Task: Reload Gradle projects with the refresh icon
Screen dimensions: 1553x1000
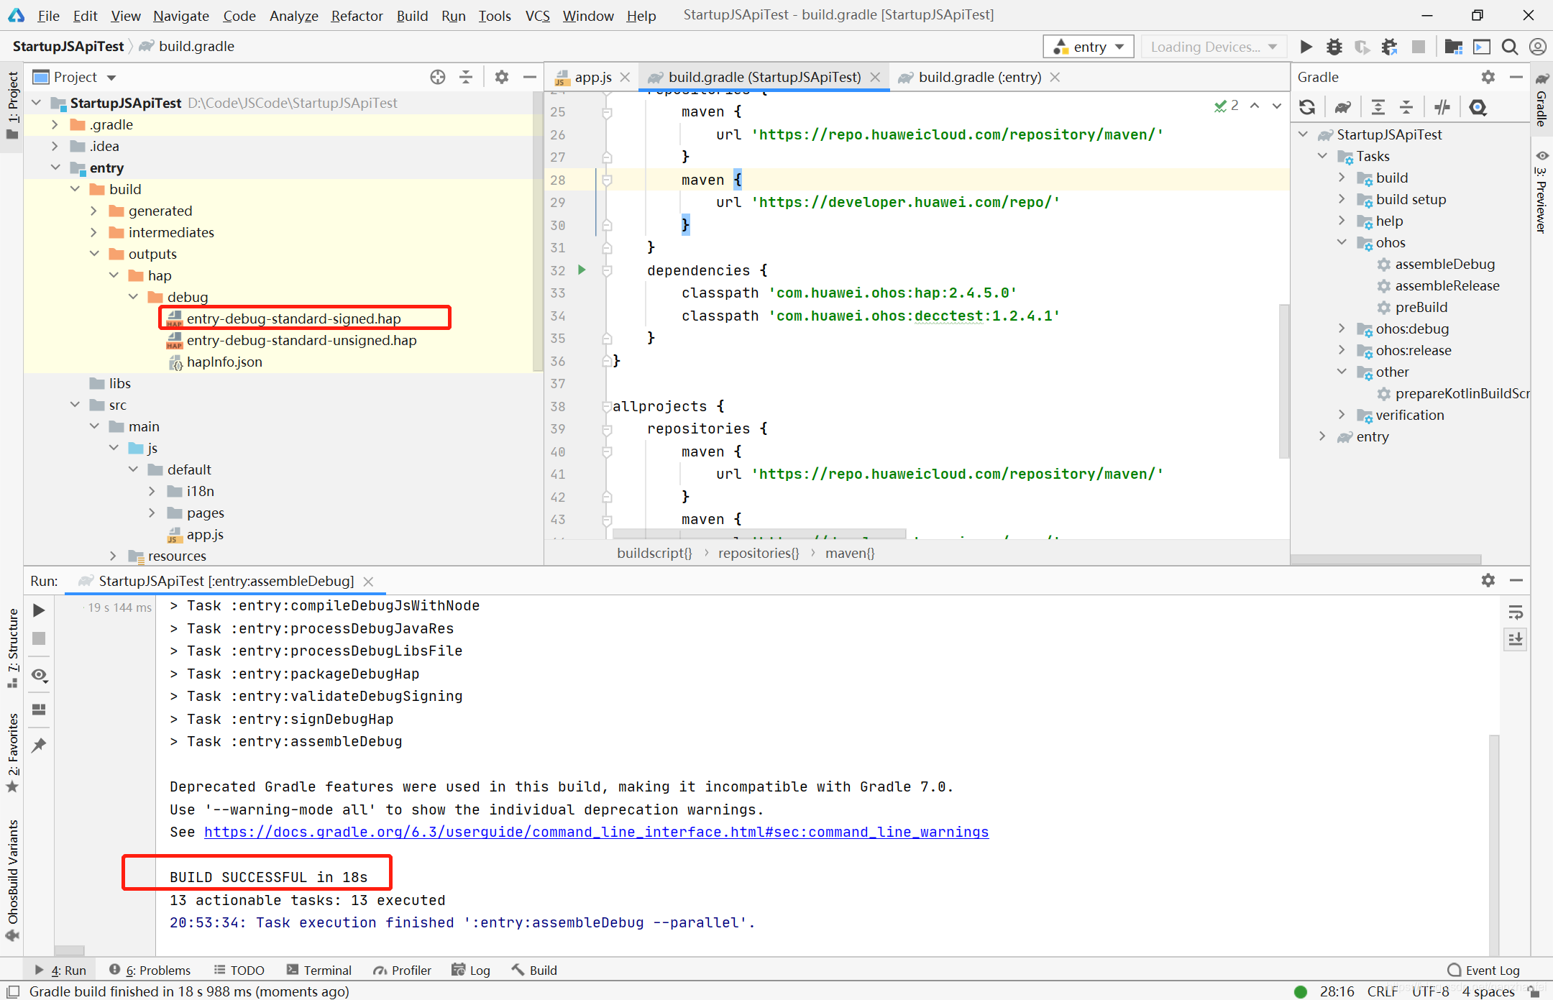Action: pyautogui.click(x=1307, y=108)
